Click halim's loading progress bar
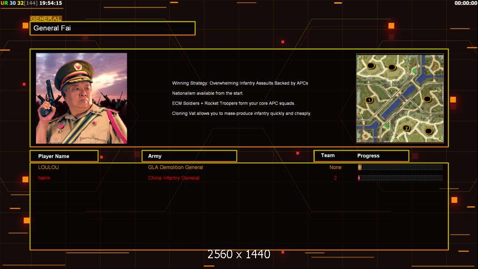478x269 pixels. (400, 178)
